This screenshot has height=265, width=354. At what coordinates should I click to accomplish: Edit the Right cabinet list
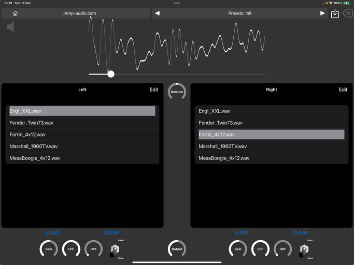tap(343, 90)
